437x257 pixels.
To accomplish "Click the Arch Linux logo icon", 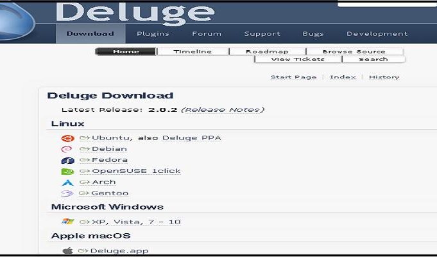I will coord(67,182).
